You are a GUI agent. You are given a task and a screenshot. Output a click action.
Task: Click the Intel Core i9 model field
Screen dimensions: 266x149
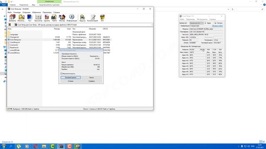pyautogui.click(x=206, y=29)
